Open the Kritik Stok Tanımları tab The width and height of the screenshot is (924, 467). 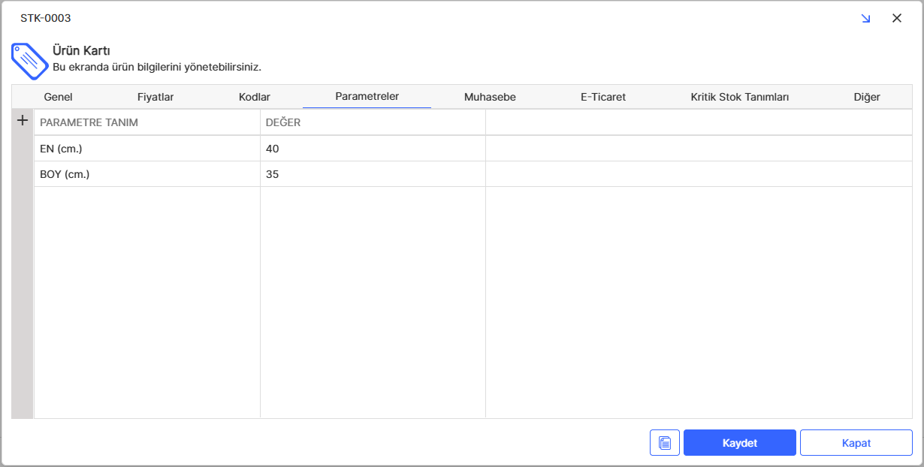point(739,97)
